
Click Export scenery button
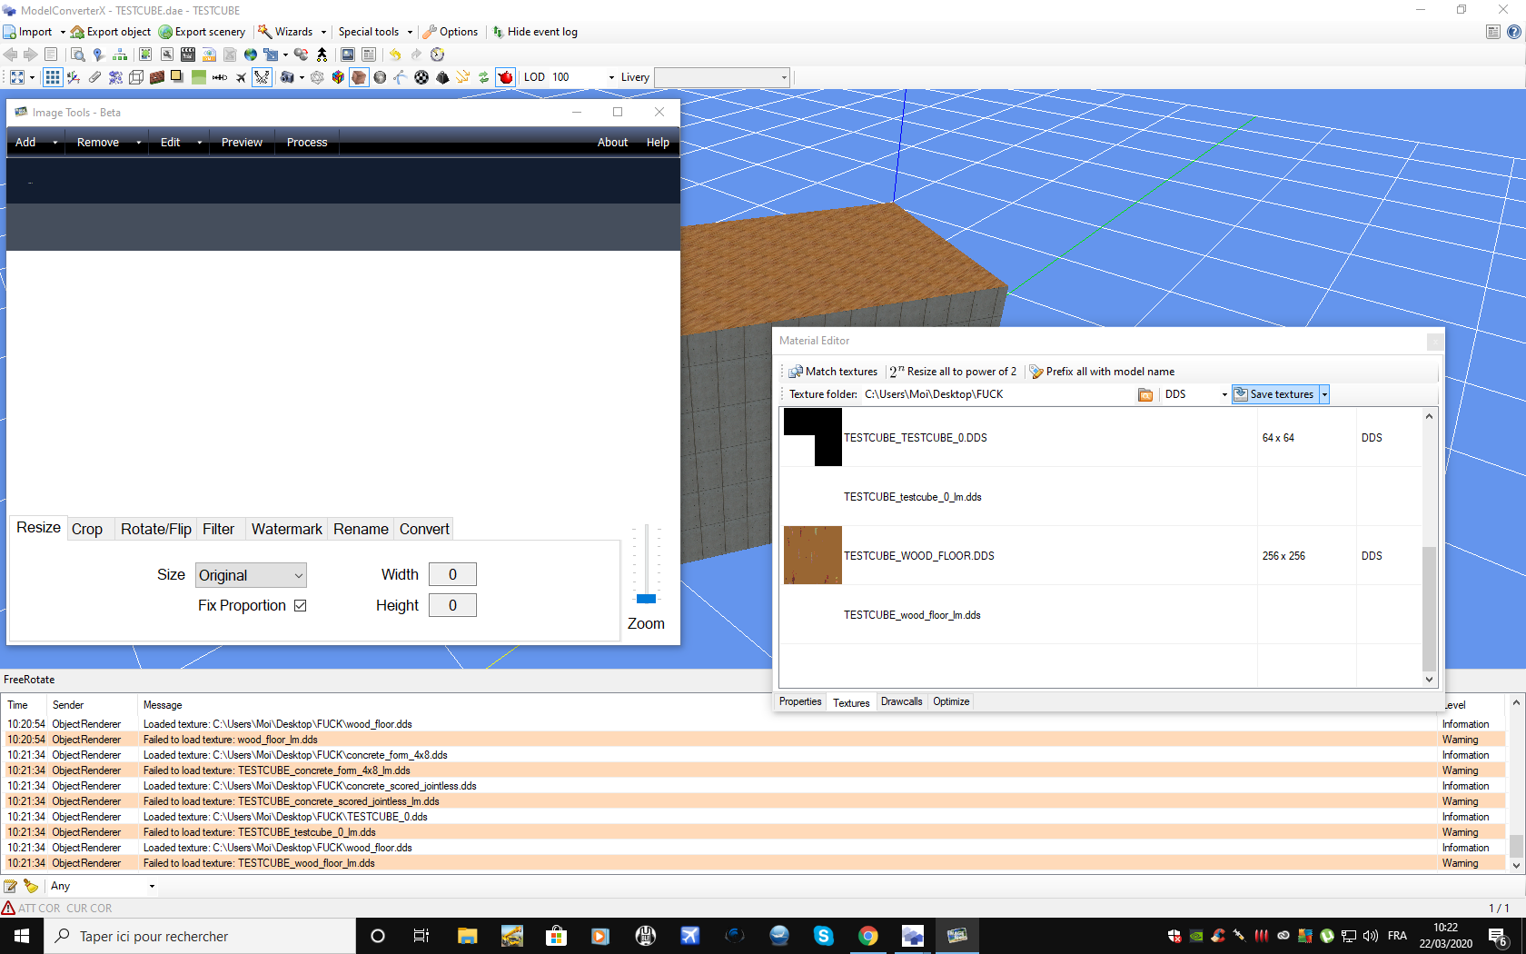click(x=202, y=32)
